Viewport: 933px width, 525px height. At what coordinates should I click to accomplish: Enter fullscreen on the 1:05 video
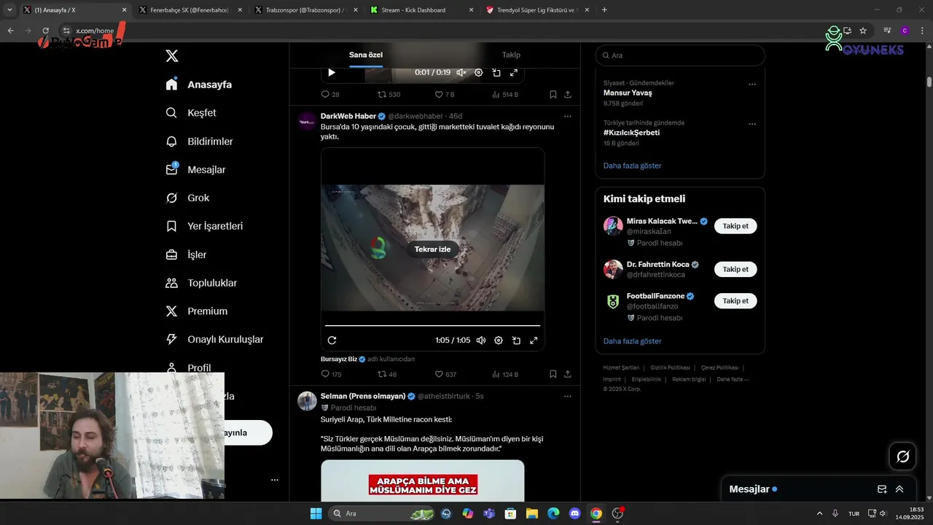click(534, 341)
